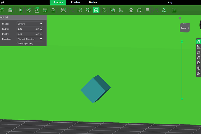Screen dimensions: 201x134
Task: Select the Text emboss A icon
Action: [x=164, y=10]
